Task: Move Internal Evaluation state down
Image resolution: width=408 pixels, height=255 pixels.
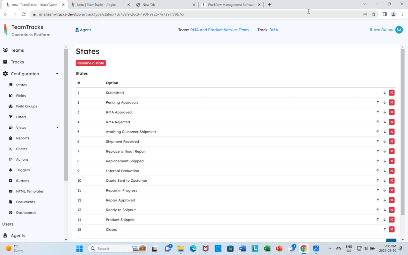Action: [x=385, y=171]
